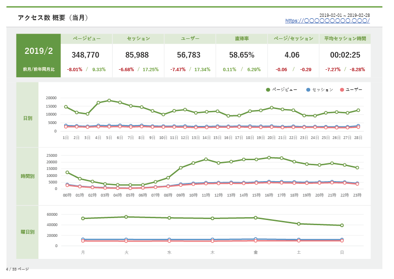Click the セッション metric header
Image resolution: width=394 pixels, height=279 pixels.
point(139,39)
